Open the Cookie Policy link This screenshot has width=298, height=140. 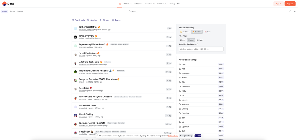pyautogui.click(x=173, y=136)
